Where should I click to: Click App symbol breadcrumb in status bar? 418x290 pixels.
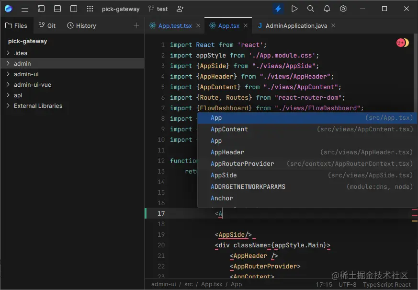point(236,284)
